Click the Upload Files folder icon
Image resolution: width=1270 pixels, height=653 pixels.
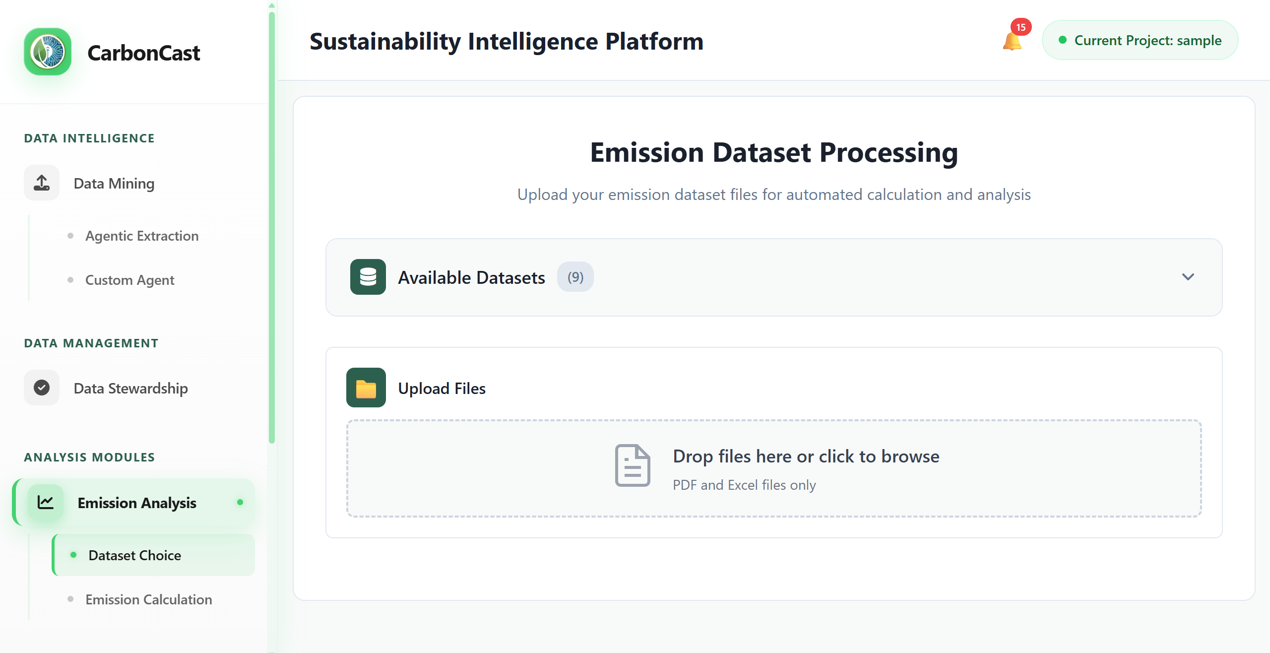pyautogui.click(x=366, y=388)
